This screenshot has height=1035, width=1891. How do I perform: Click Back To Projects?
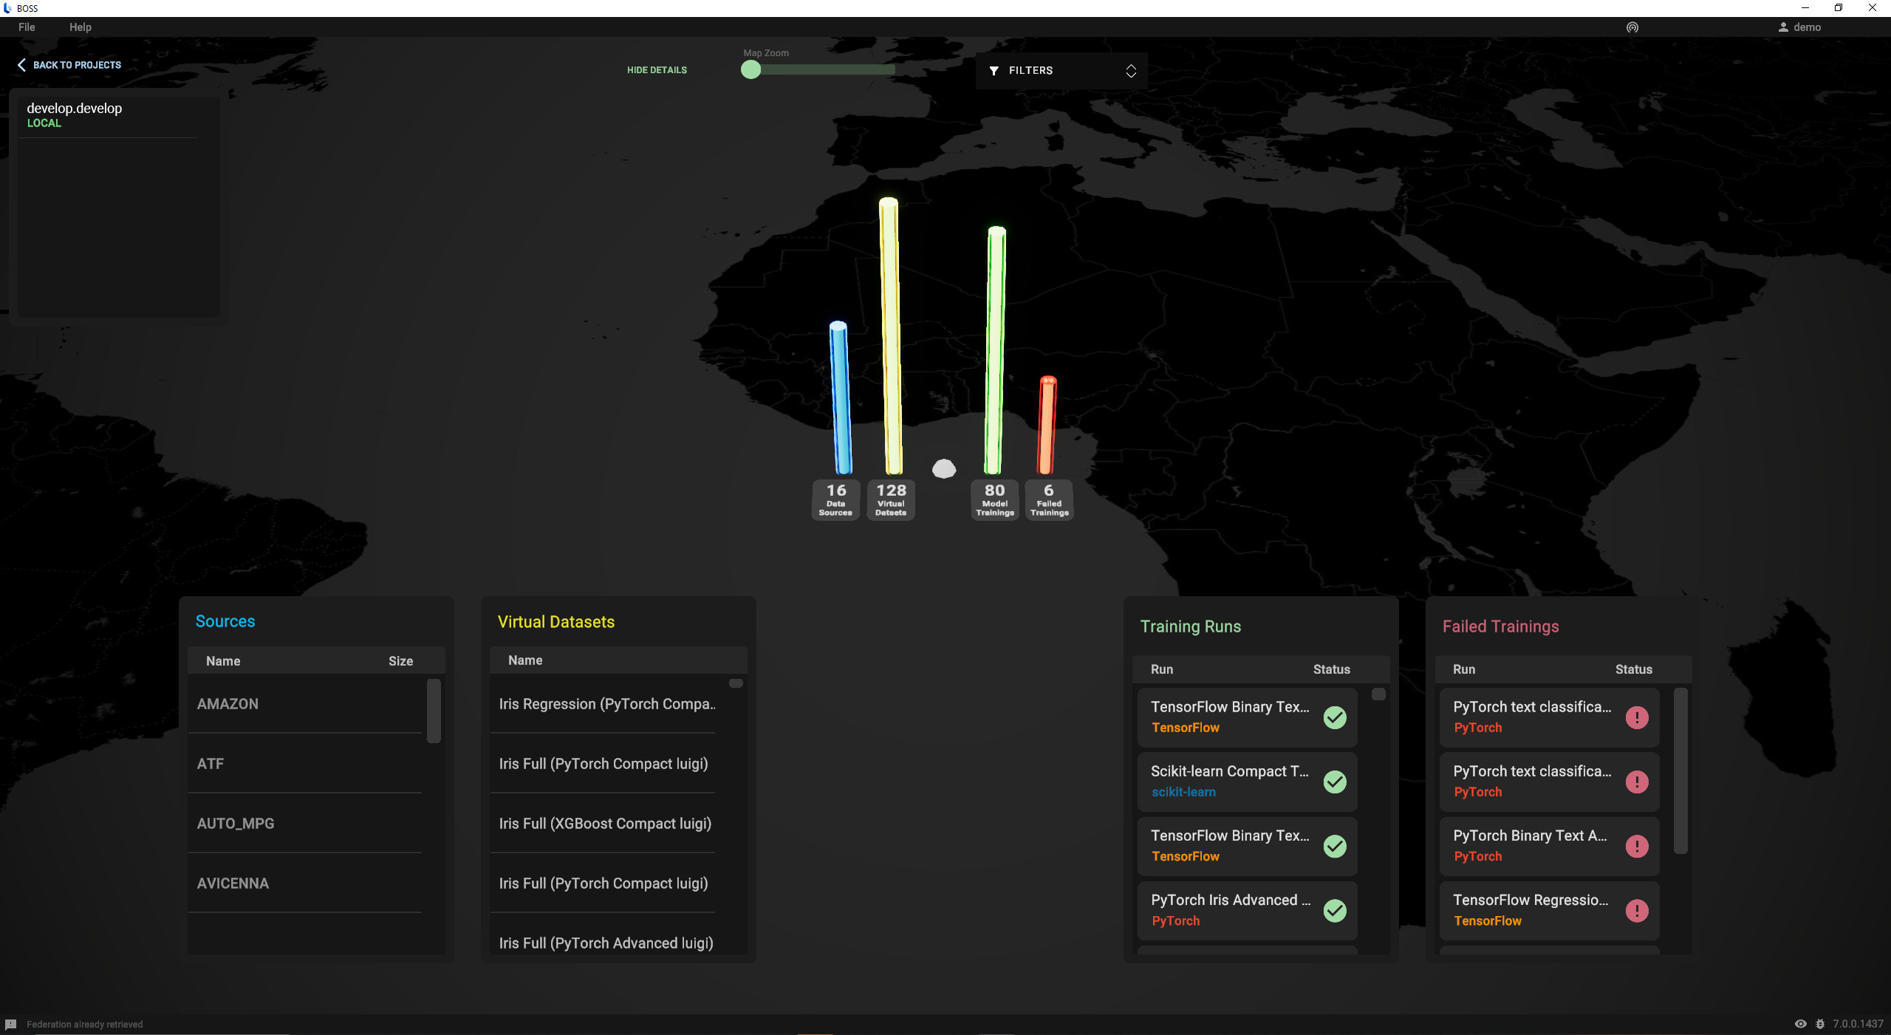pyautogui.click(x=77, y=64)
